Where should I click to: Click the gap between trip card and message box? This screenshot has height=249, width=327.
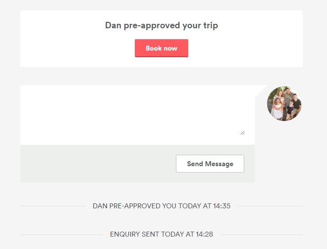(162, 76)
